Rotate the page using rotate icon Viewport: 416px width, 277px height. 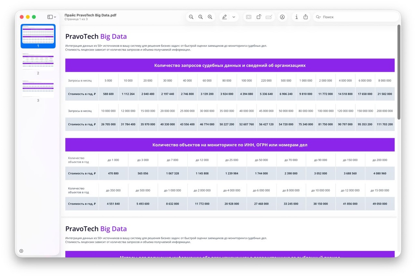coord(259,17)
